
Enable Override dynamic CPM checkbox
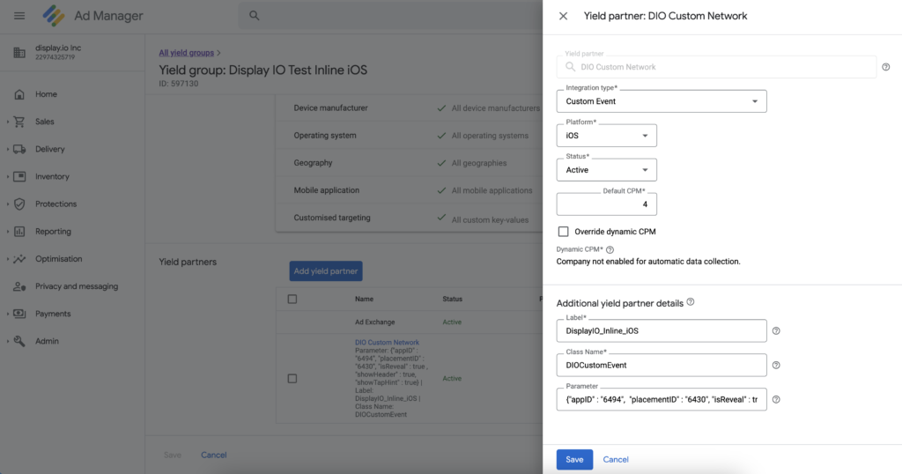[x=563, y=231]
